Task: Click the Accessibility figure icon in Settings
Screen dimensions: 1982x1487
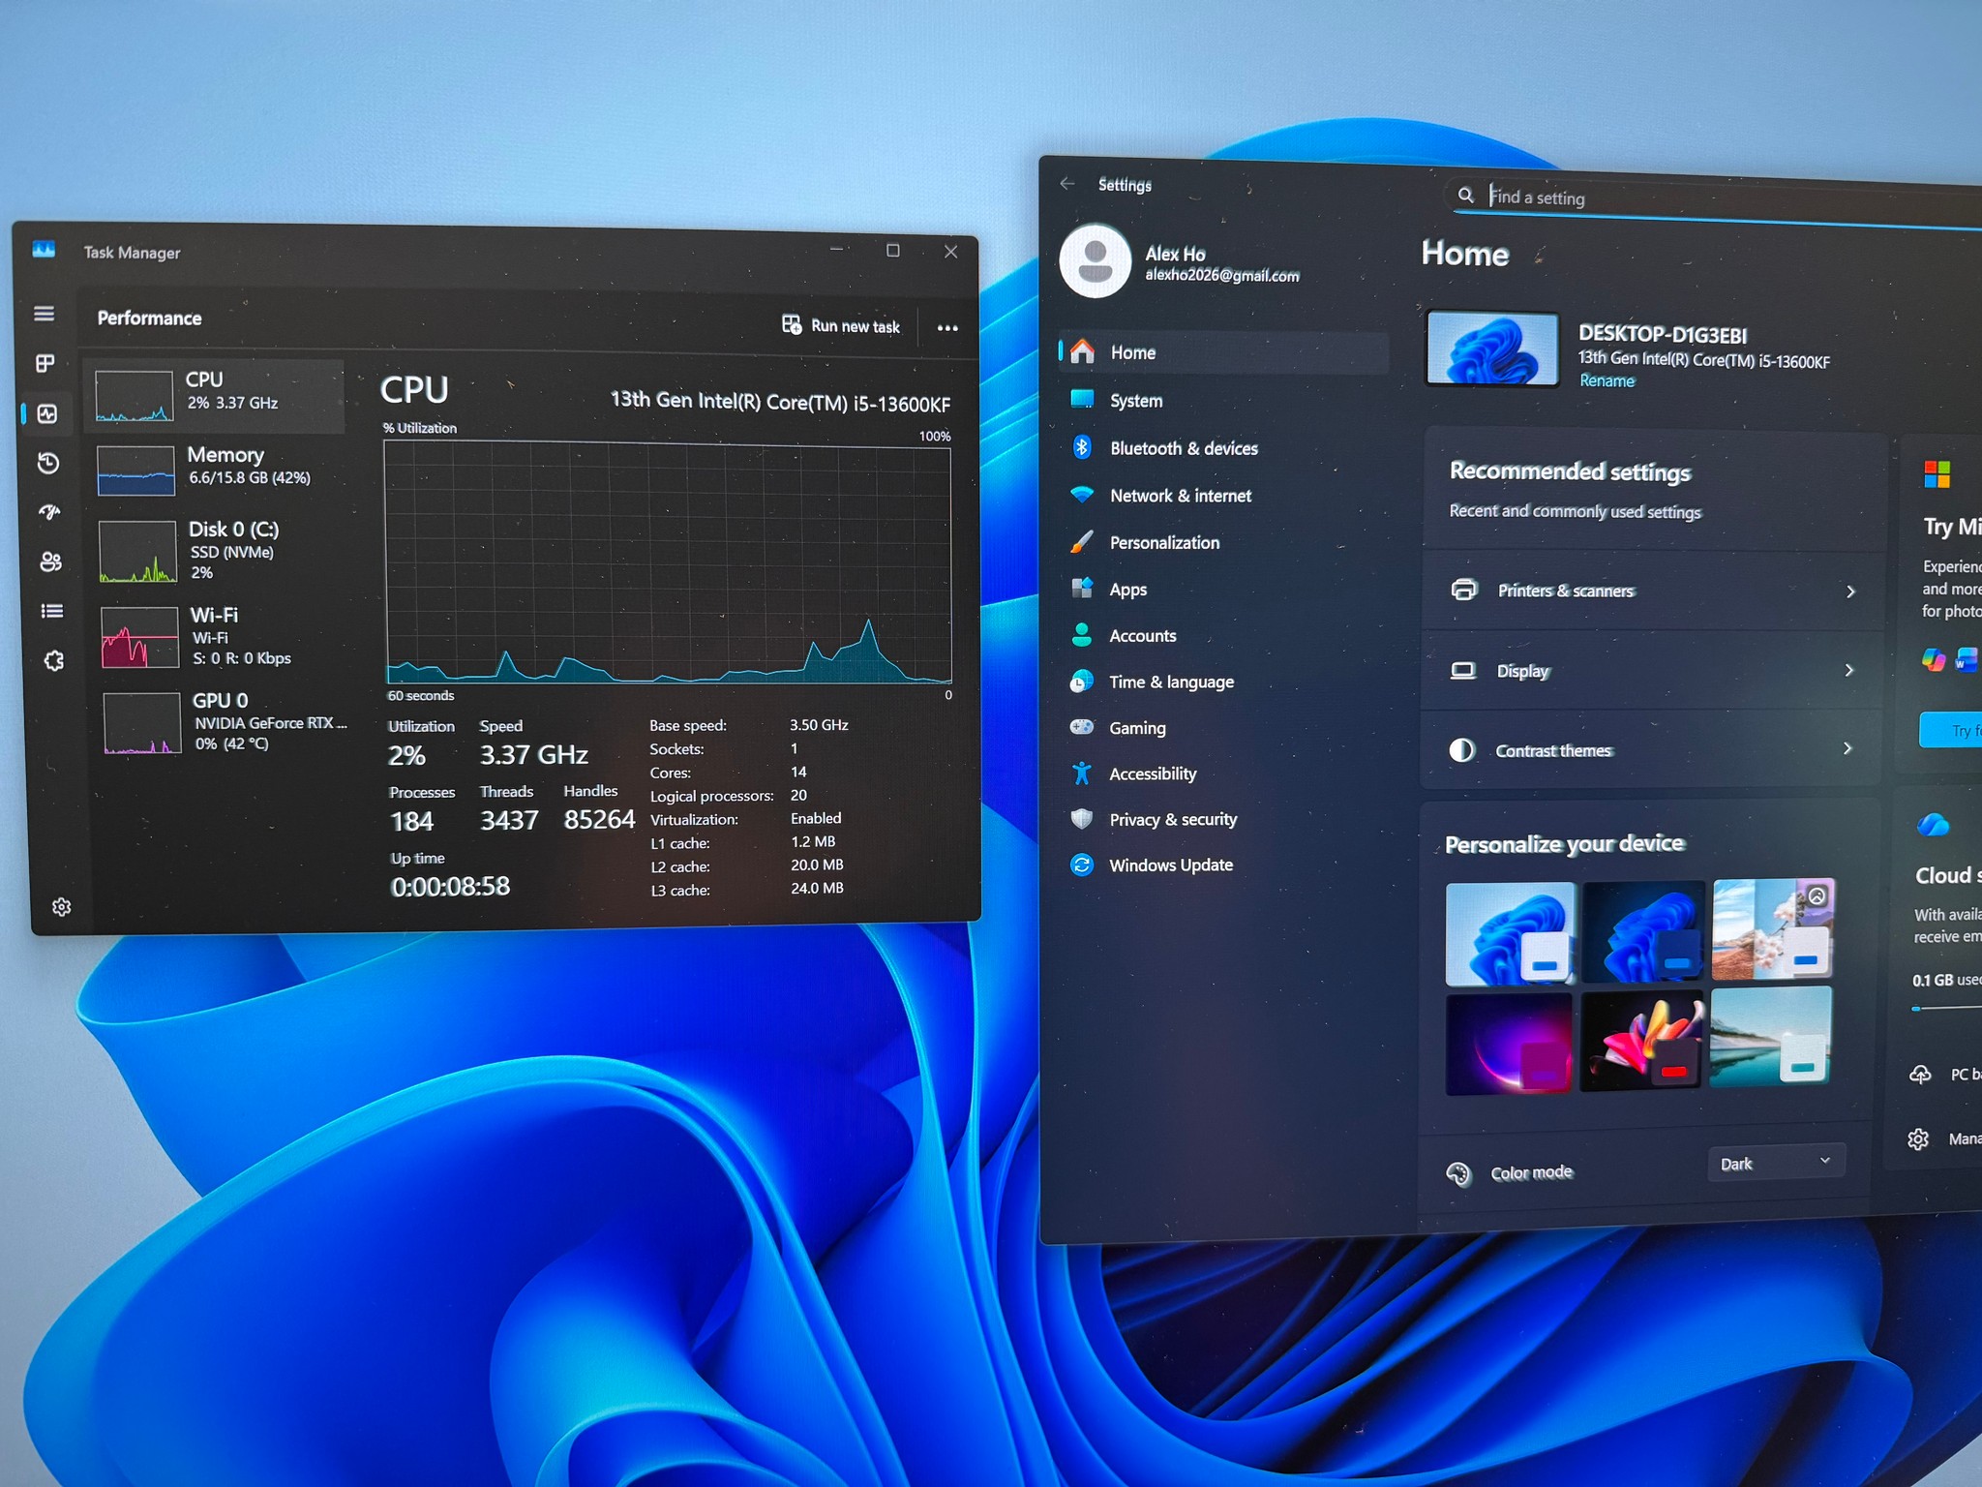Action: [1082, 773]
